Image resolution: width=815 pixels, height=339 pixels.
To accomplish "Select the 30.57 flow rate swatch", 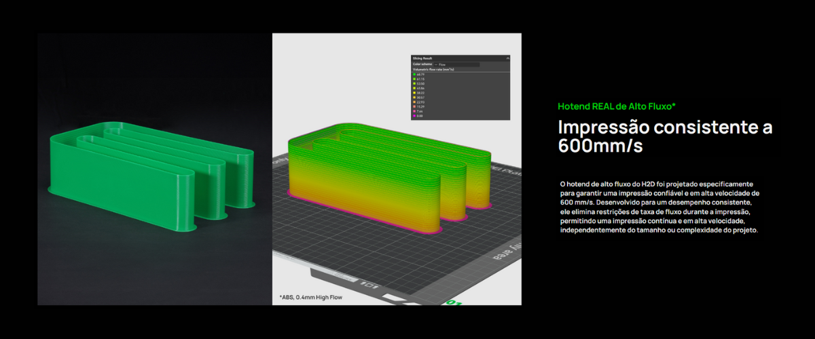I will (415, 98).
